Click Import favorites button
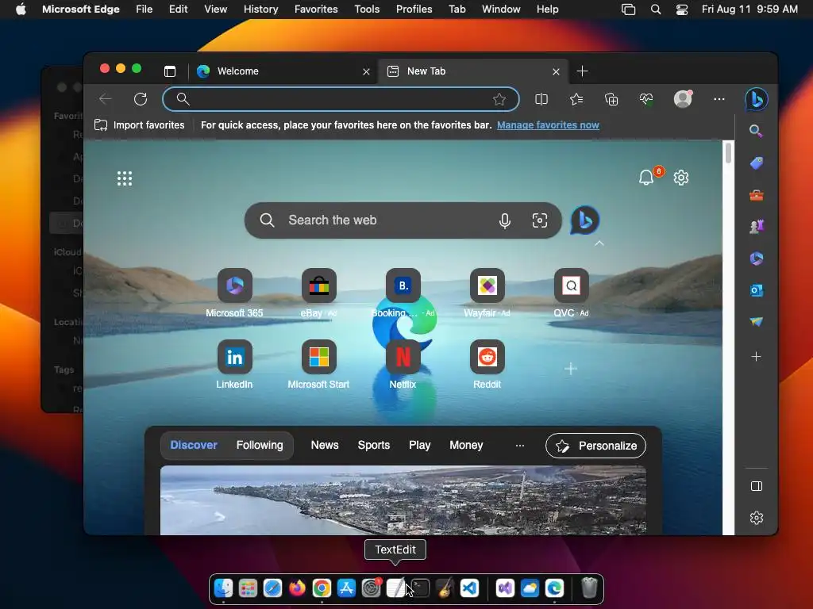 click(139, 125)
